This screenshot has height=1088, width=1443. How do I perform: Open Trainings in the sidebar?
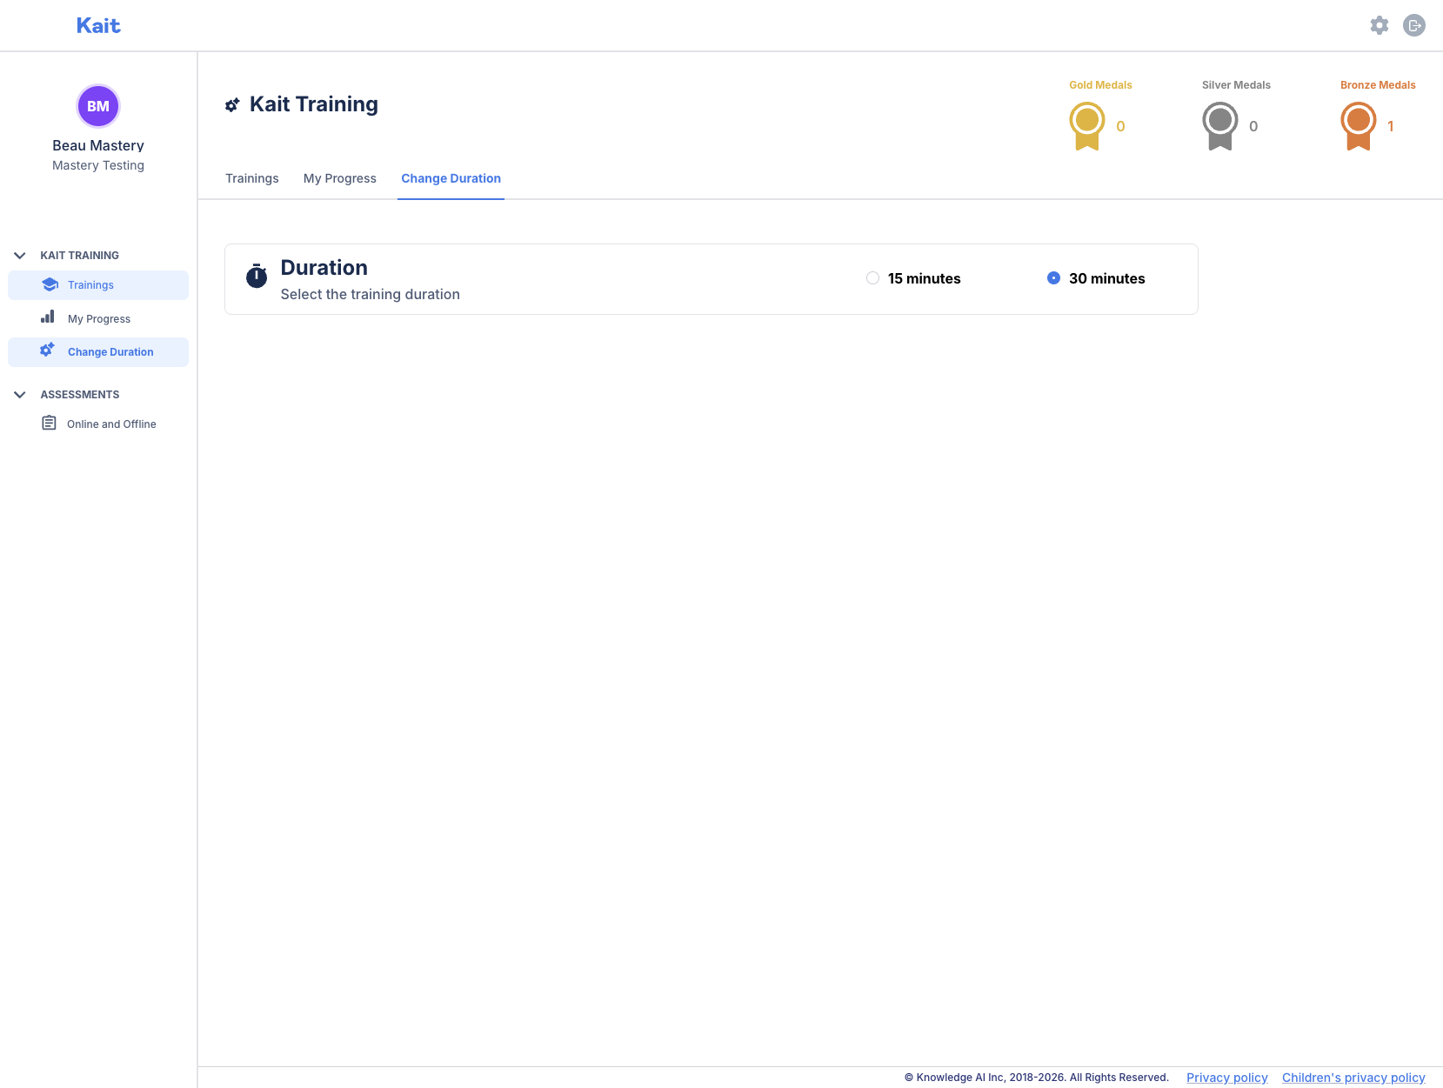98,285
